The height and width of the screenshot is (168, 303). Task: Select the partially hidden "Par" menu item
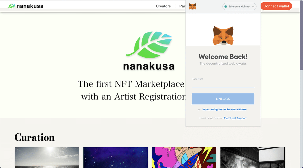(182, 6)
